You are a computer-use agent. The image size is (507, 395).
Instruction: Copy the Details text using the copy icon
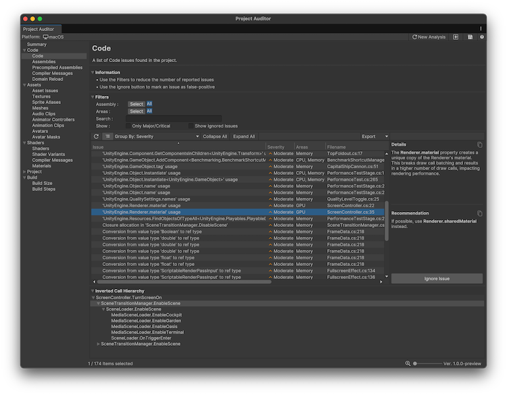(x=479, y=144)
